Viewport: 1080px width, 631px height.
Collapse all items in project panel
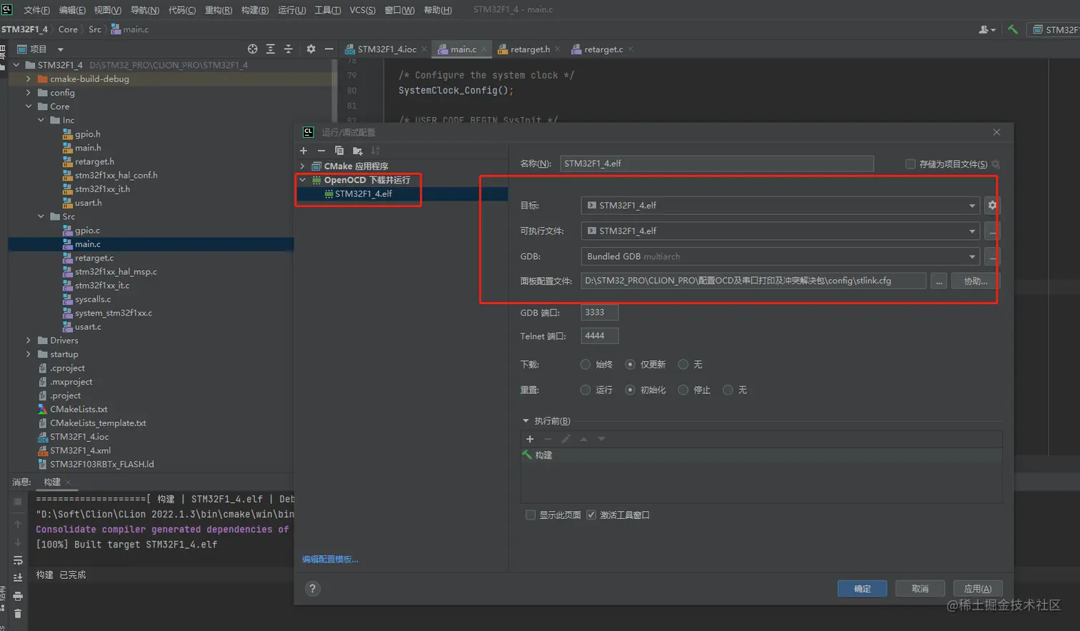(x=289, y=49)
